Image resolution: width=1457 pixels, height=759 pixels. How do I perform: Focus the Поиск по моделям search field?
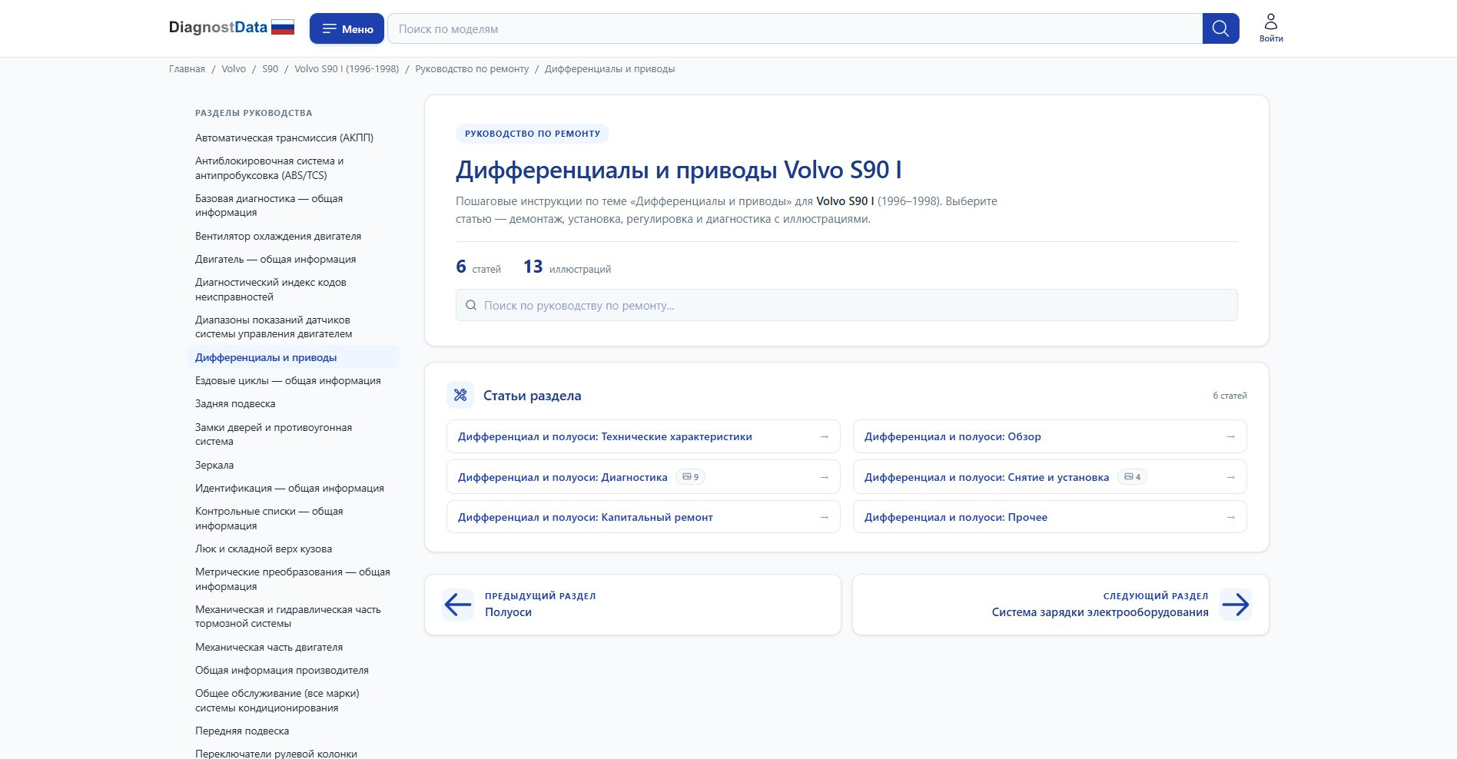point(795,28)
